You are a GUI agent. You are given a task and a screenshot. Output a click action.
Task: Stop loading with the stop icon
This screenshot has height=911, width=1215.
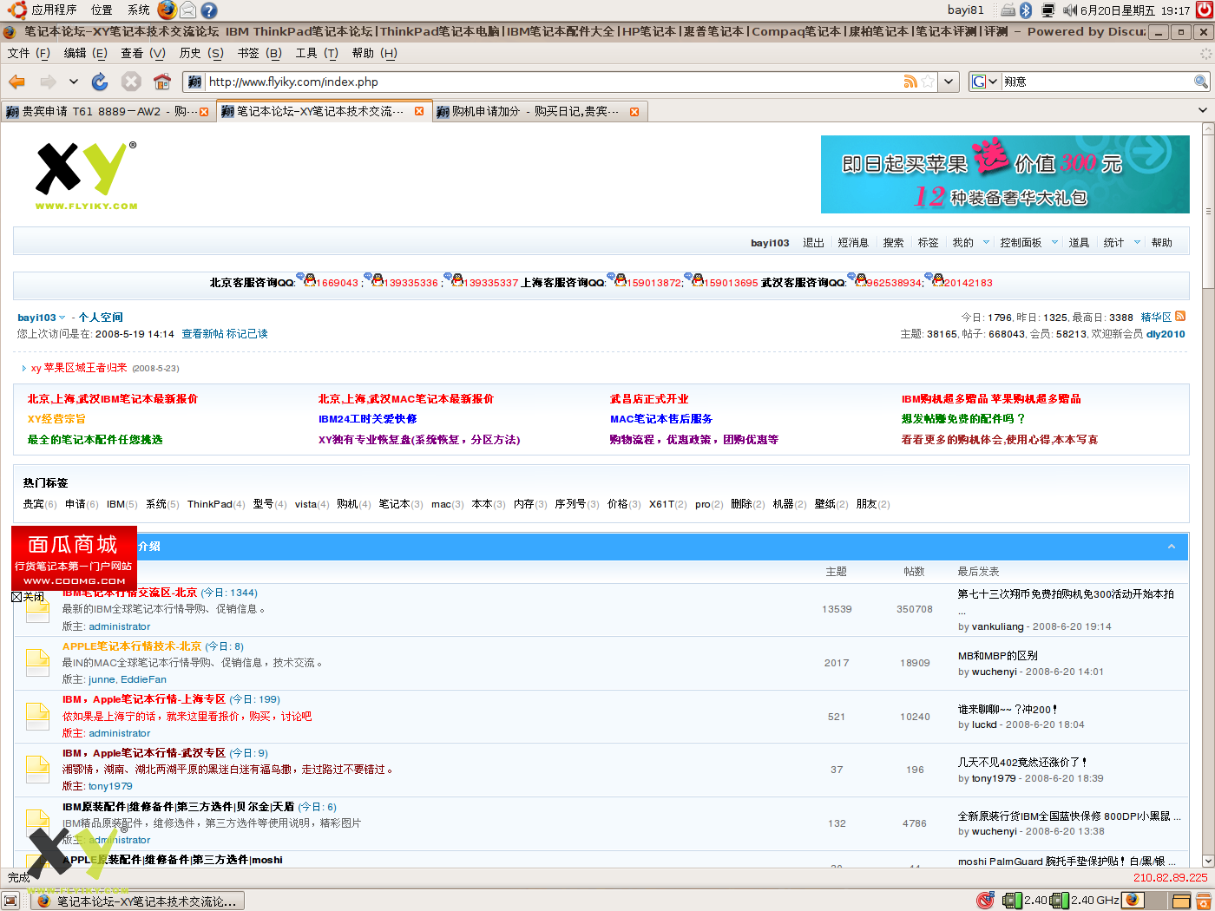tap(131, 82)
